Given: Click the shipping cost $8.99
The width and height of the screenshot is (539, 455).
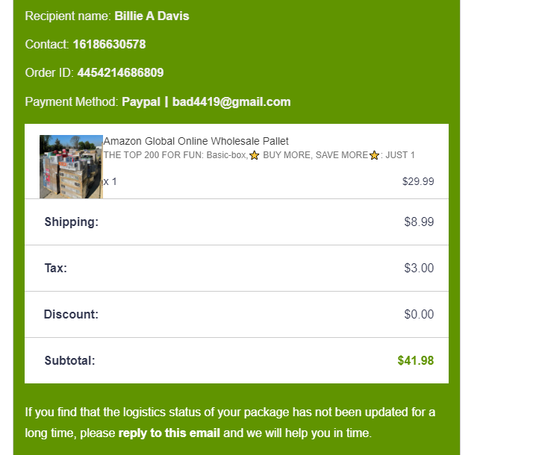Looking at the screenshot, I should point(419,222).
